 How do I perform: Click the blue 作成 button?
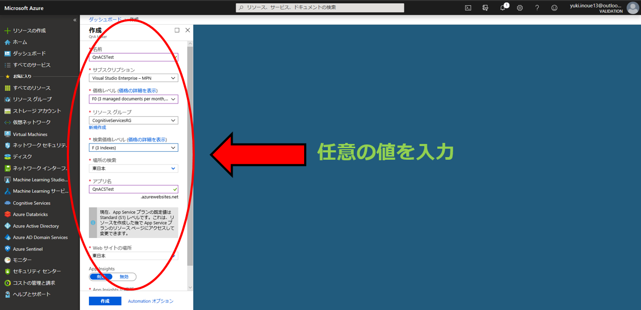pyautogui.click(x=105, y=301)
